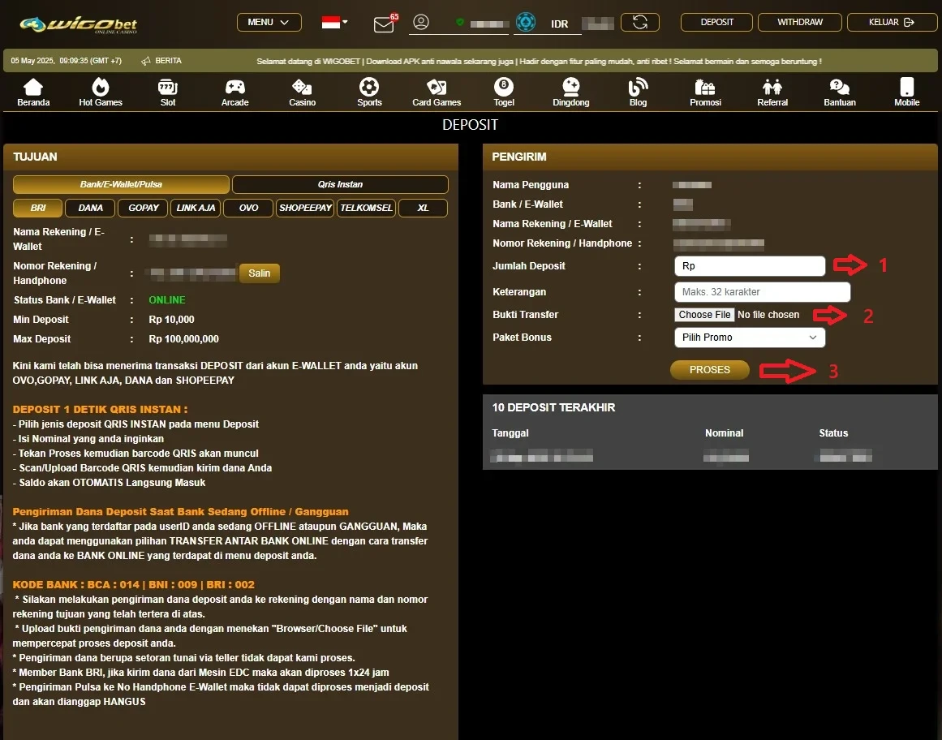Screen dimensions: 942x740
Task: Open the Casino dice icon
Action: tap(302, 87)
